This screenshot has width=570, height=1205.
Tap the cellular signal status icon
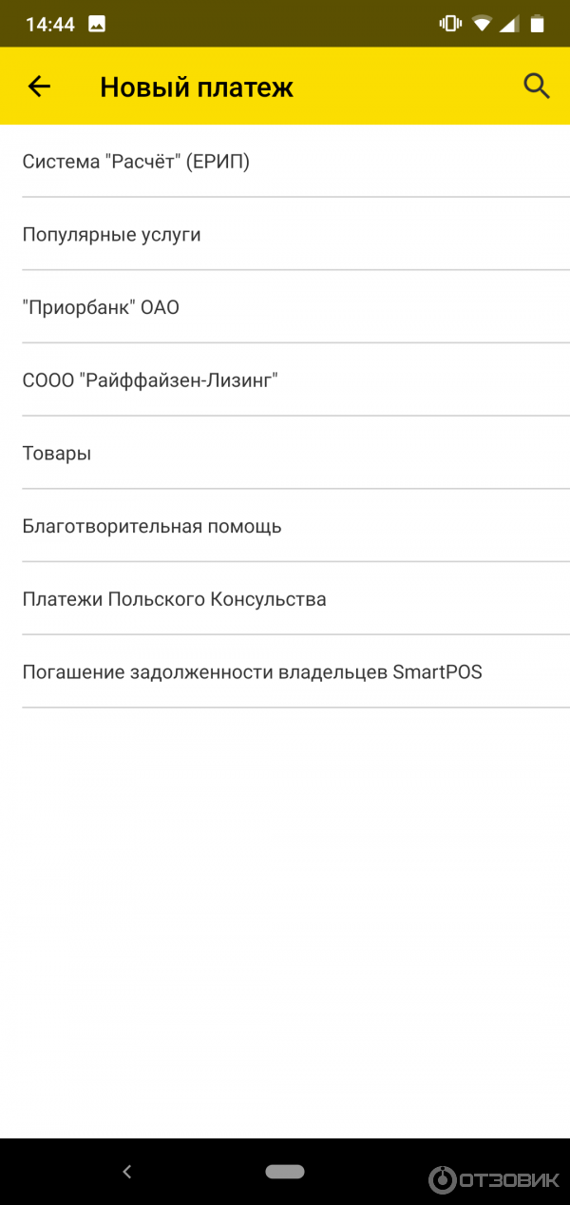pyautogui.click(x=510, y=24)
